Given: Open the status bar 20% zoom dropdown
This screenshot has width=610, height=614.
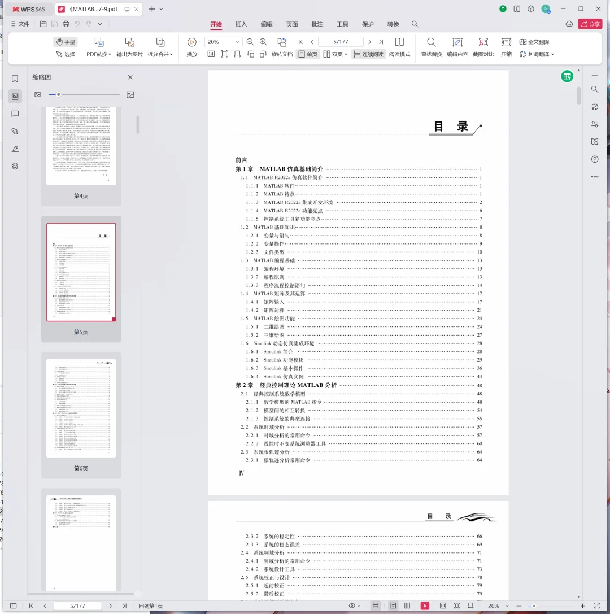Looking at the screenshot, I should pos(507,606).
